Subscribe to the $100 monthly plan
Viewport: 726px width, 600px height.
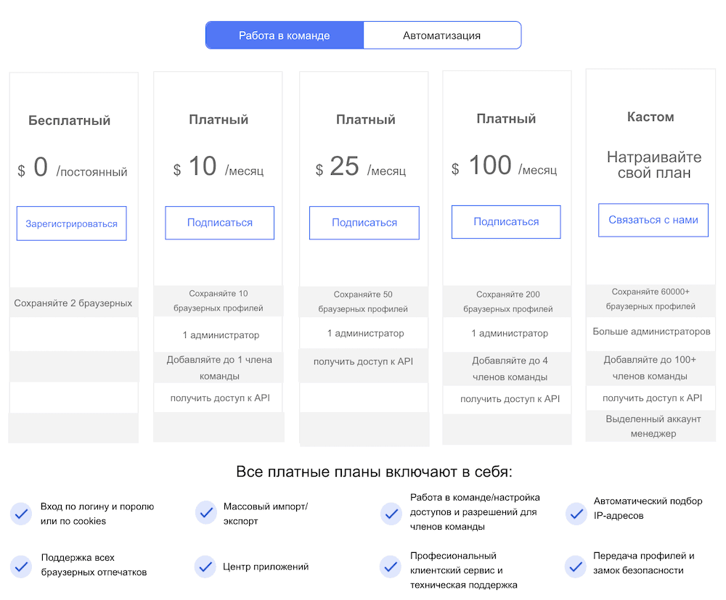(506, 221)
